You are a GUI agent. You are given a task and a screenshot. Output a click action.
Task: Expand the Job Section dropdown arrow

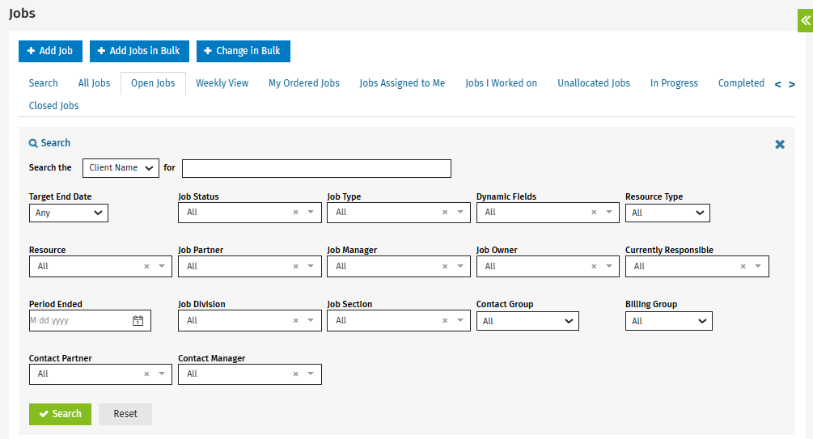pyautogui.click(x=460, y=320)
